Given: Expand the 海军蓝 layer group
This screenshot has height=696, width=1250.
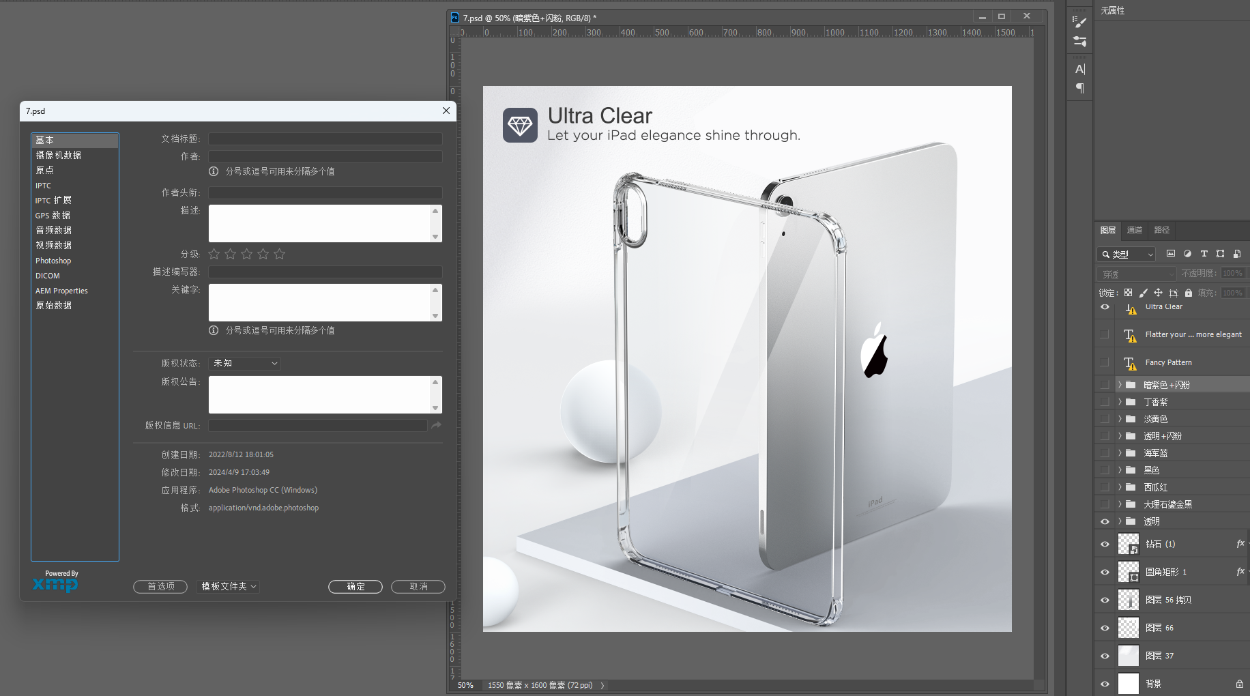Looking at the screenshot, I should (1120, 453).
